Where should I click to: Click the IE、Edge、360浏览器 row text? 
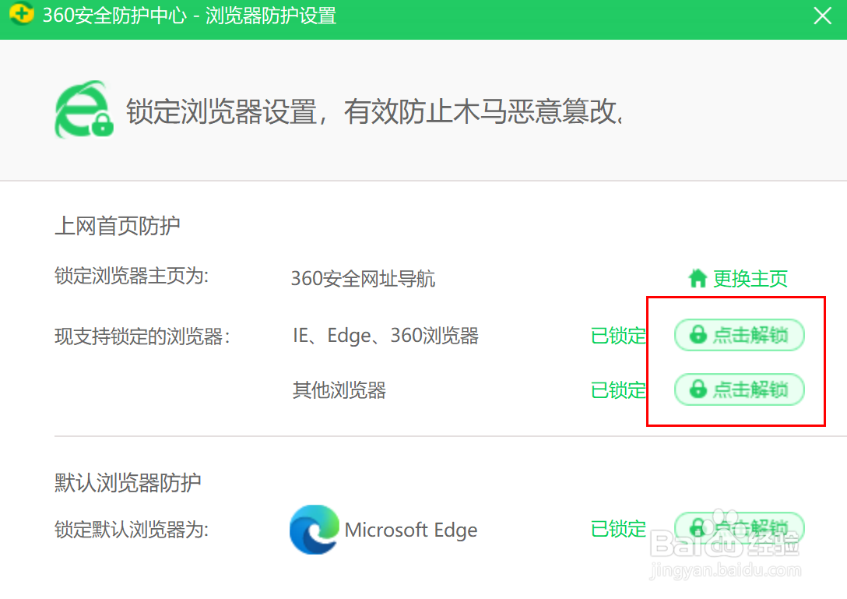pos(385,336)
